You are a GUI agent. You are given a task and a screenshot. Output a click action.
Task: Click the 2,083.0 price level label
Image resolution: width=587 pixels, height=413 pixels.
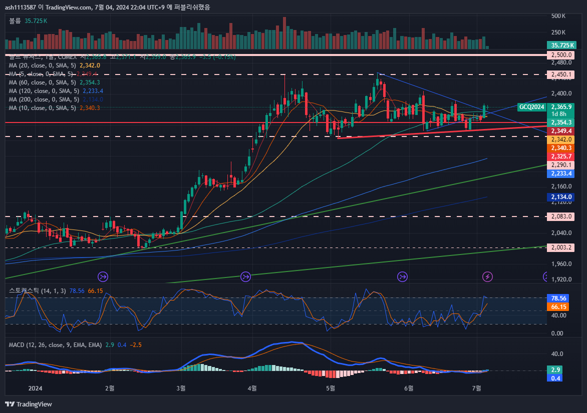[x=561, y=216]
